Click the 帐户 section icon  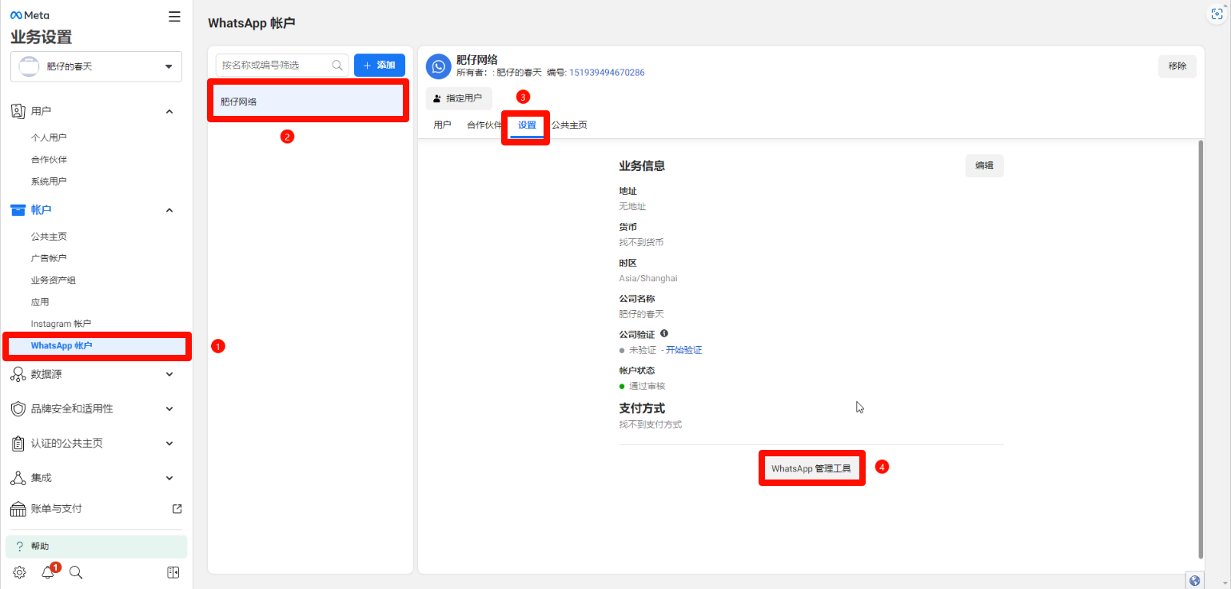tap(18, 210)
